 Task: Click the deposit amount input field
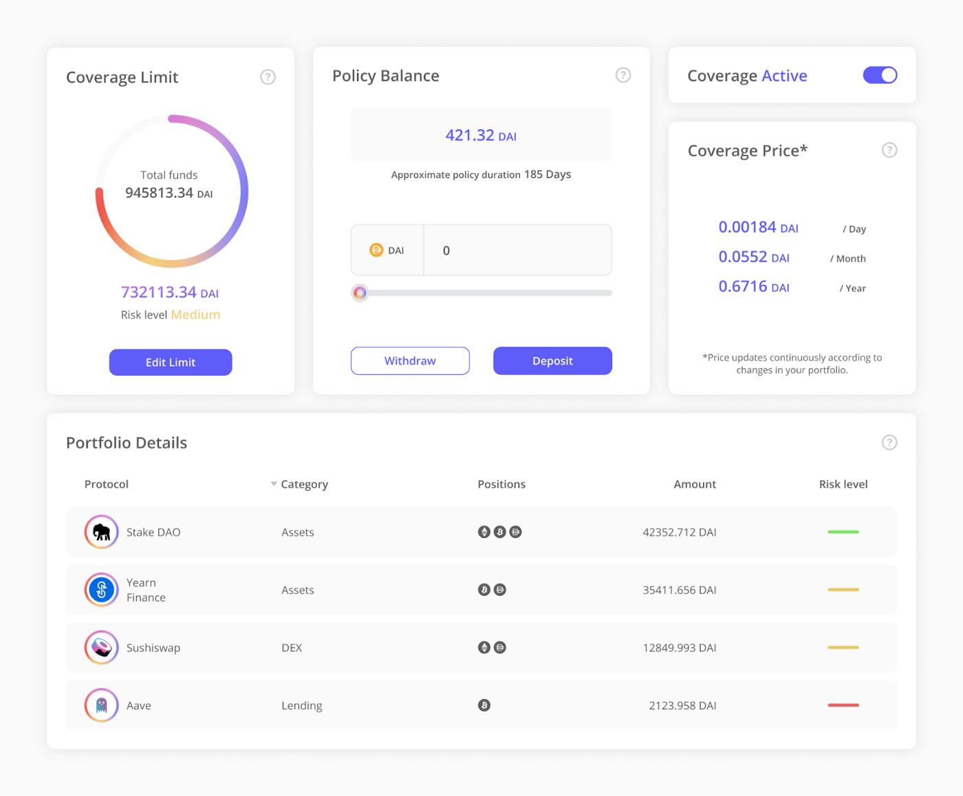[x=517, y=250]
